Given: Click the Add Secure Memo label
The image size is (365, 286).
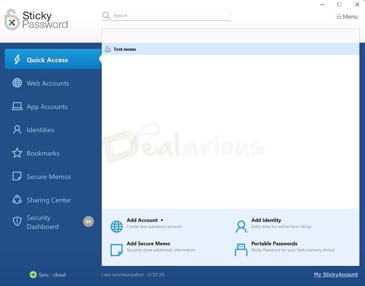Looking at the screenshot, I should click(148, 243).
